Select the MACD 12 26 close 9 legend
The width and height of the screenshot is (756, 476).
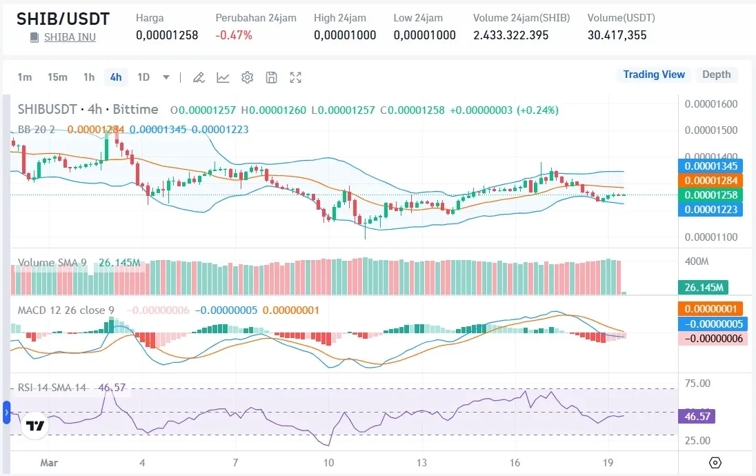pos(66,310)
